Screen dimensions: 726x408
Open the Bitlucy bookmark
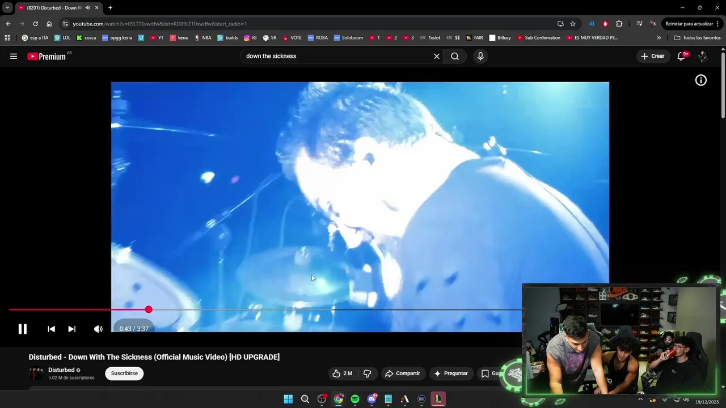pyautogui.click(x=500, y=38)
